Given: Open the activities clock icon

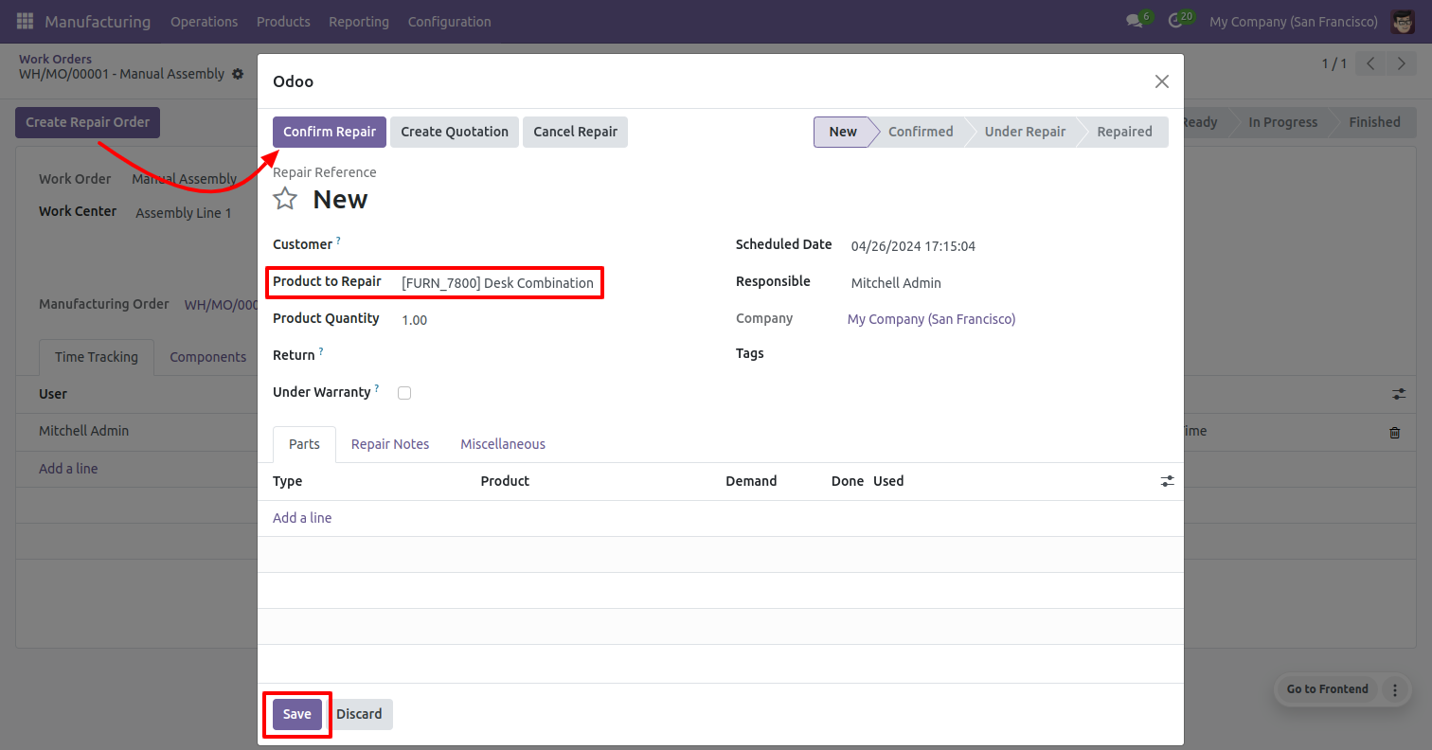Looking at the screenshot, I should (1176, 21).
